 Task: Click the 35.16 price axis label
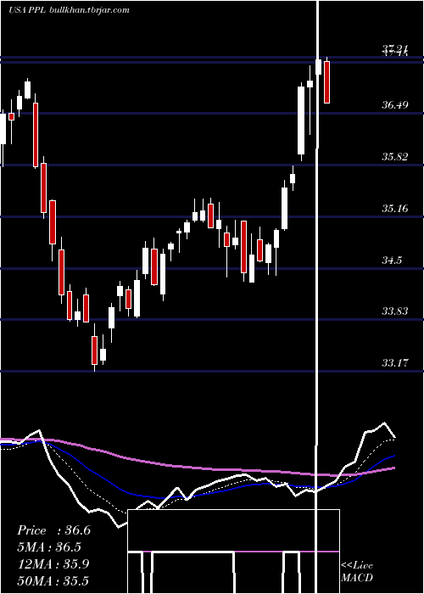coord(394,208)
